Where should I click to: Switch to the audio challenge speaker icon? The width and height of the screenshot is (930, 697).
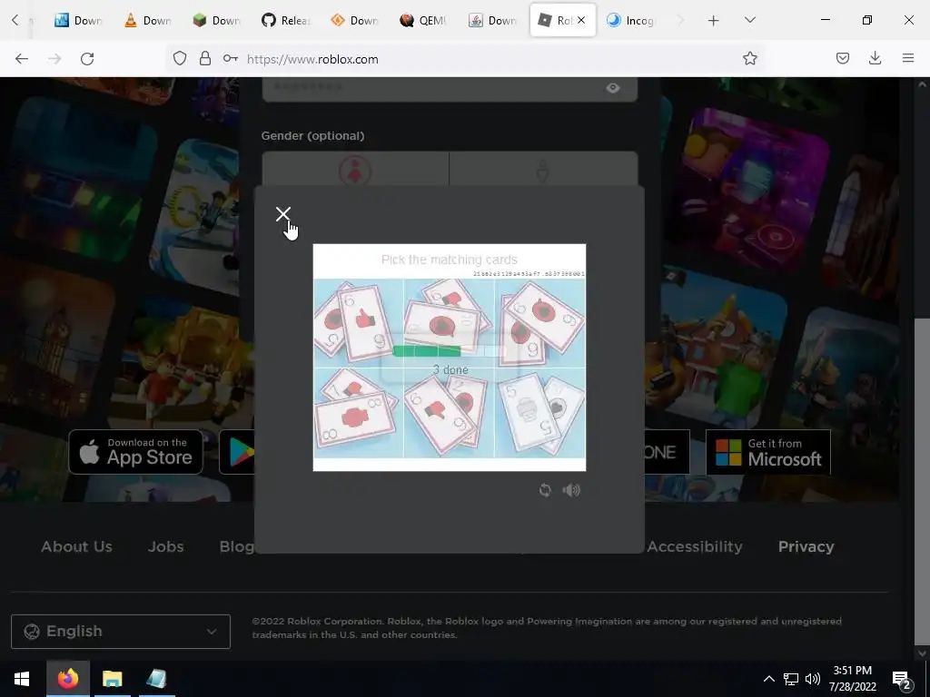(571, 490)
